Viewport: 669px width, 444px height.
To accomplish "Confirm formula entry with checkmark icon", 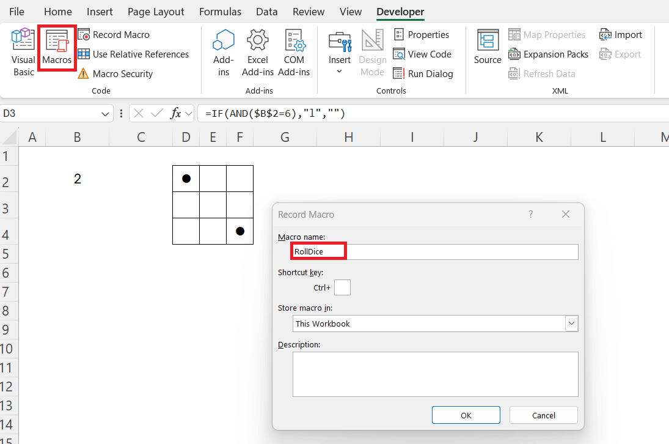I will 156,113.
